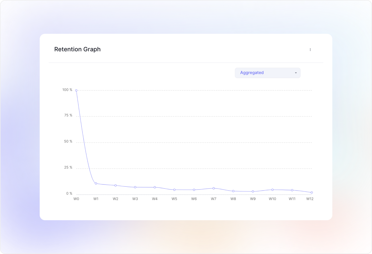Click the Retention Graph title
The width and height of the screenshot is (372, 254).
point(77,49)
